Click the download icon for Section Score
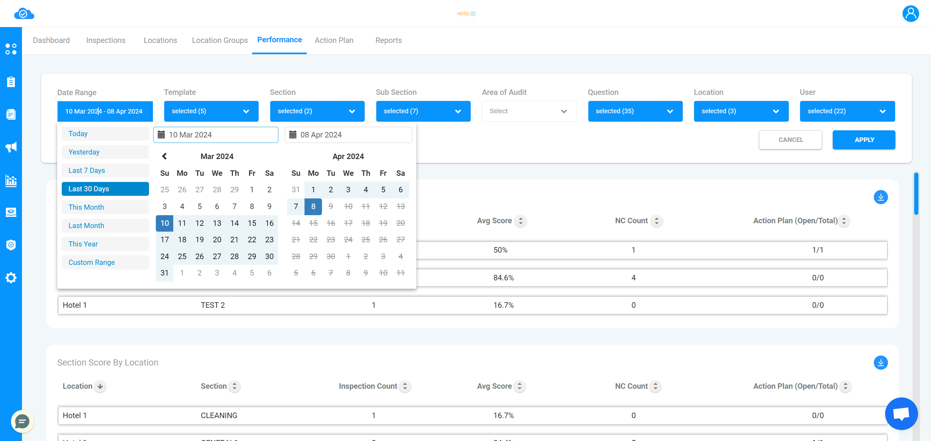 [x=881, y=362]
